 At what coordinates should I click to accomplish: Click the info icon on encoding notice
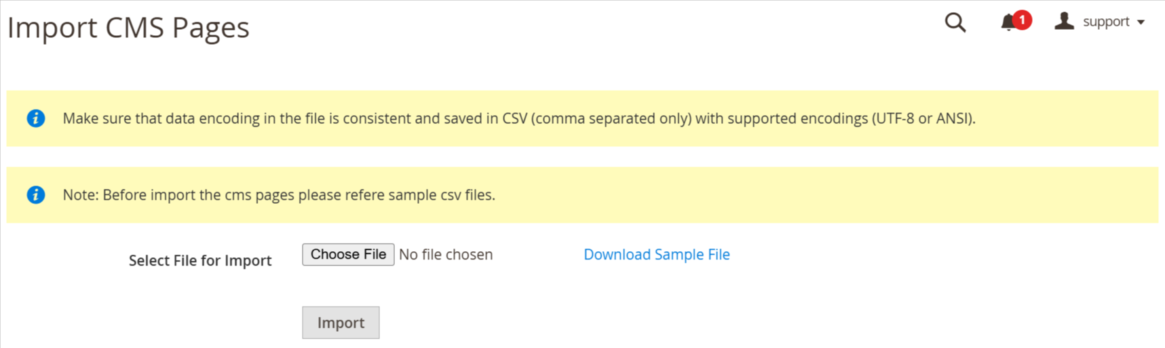[36, 118]
